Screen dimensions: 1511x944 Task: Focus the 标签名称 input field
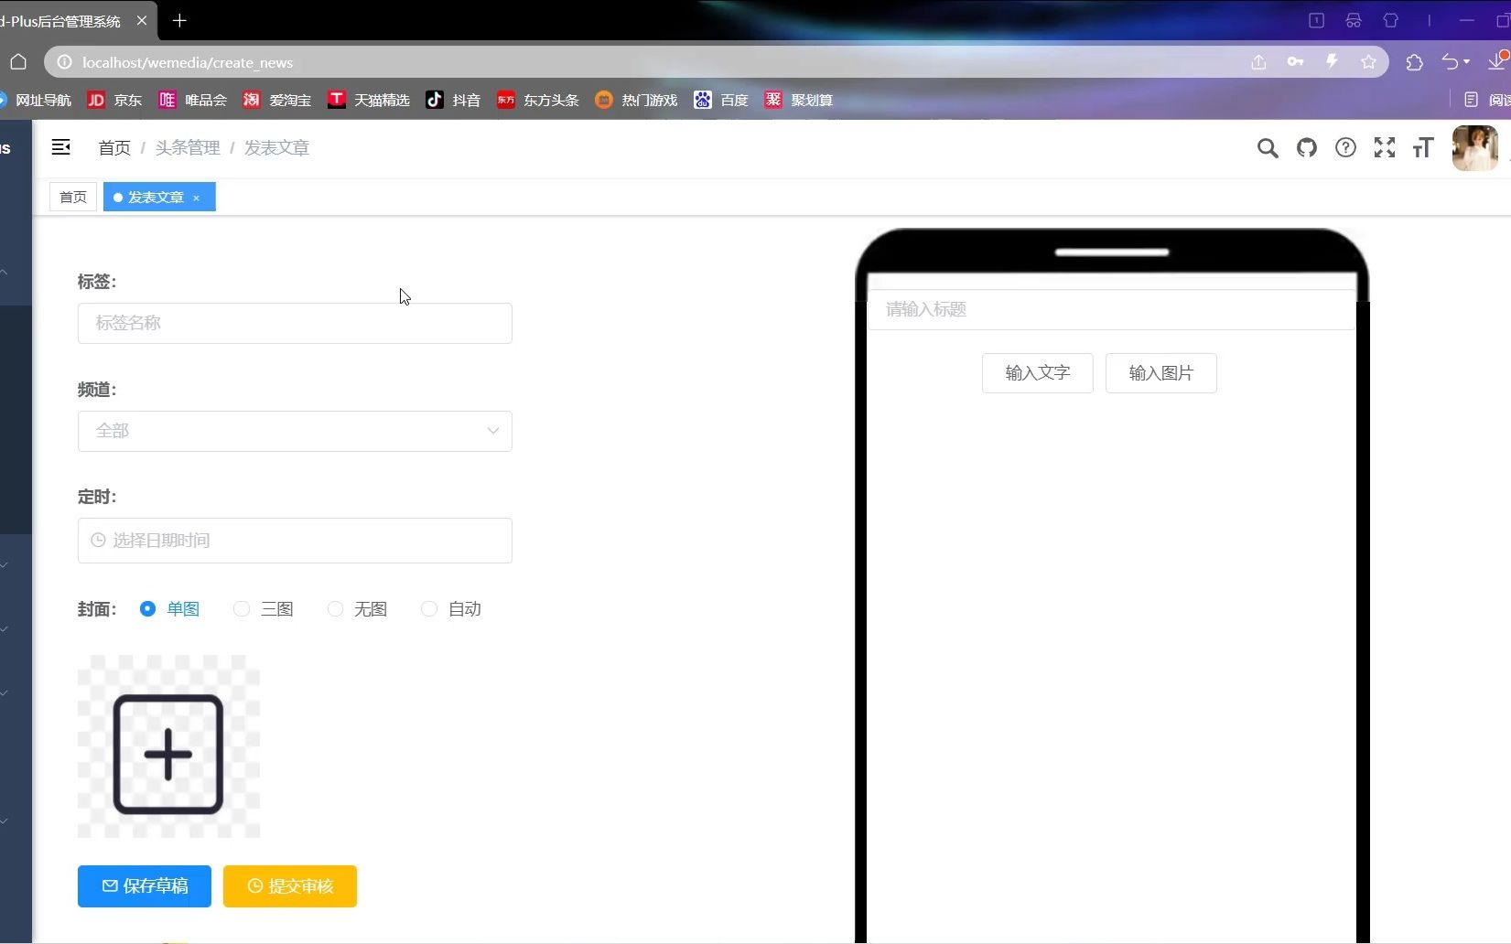coord(295,324)
